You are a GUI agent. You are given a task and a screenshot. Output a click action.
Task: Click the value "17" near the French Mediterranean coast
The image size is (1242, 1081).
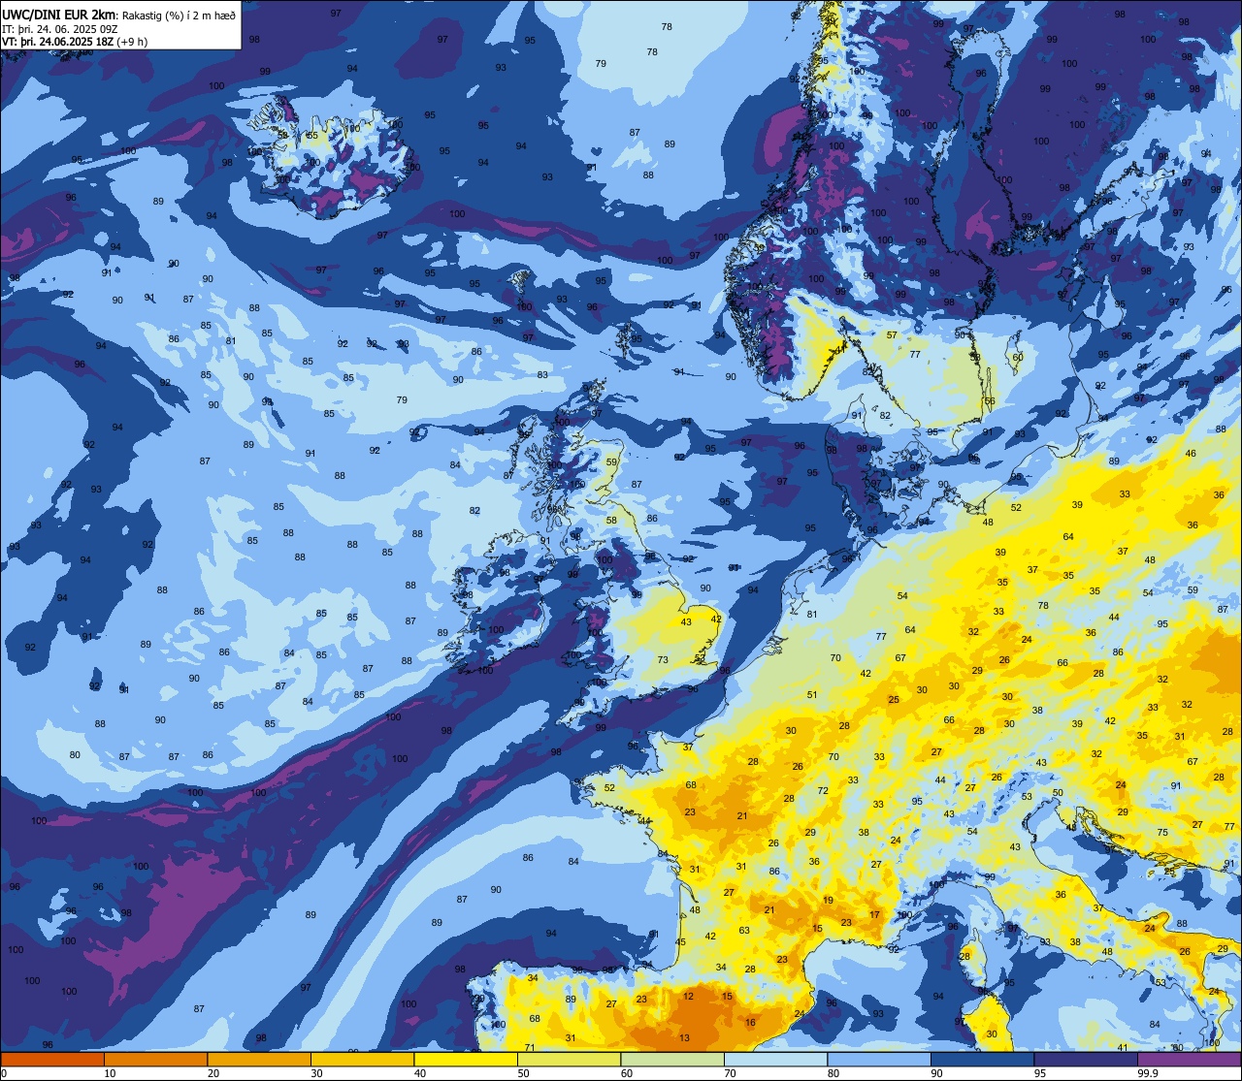(x=875, y=914)
